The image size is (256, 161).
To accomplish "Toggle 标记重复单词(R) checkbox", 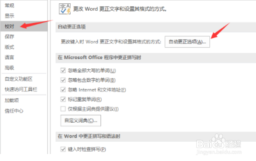I will point(63,99).
